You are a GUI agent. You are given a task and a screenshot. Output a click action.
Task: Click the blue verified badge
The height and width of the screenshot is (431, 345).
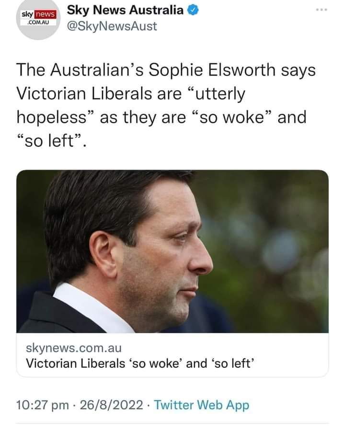click(193, 10)
